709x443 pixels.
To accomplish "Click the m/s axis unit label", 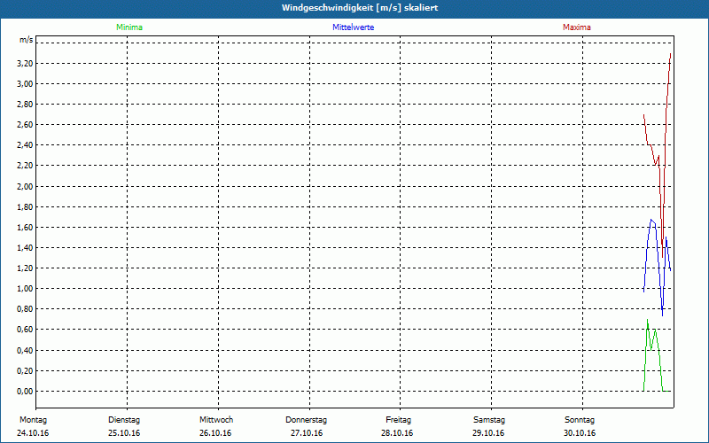I will pos(26,40).
